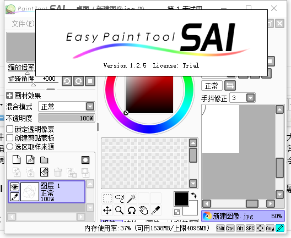291x238 pixels.
Task: Click the layer list scroll right arrow
Action: [x=81, y=217]
